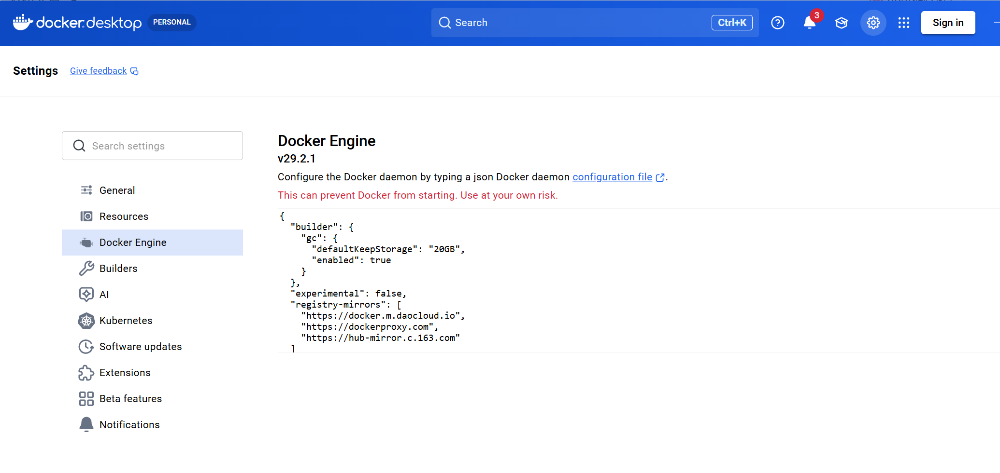Click the Beta features grid icon
The width and height of the screenshot is (1000, 473).
(86, 399)
